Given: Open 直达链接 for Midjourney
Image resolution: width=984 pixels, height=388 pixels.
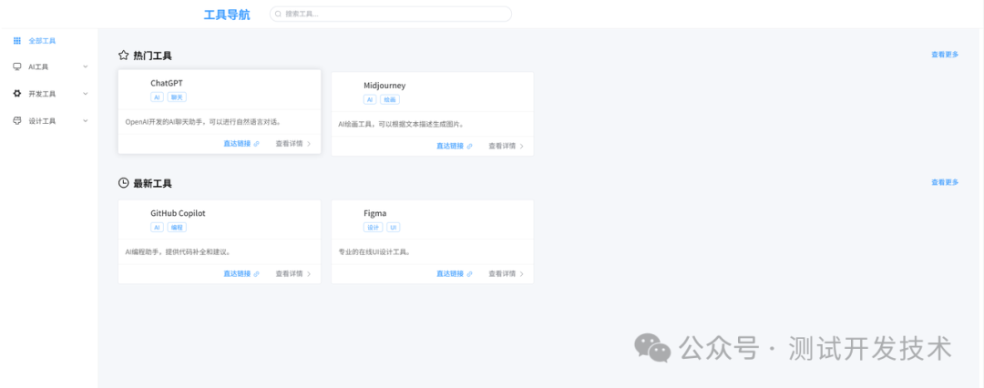Looking at the screenshot, I should [x=449, y=146].
